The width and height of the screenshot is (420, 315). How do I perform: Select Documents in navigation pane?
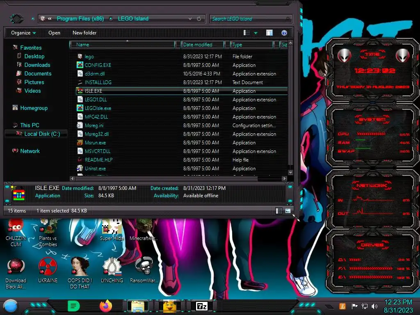38,73
